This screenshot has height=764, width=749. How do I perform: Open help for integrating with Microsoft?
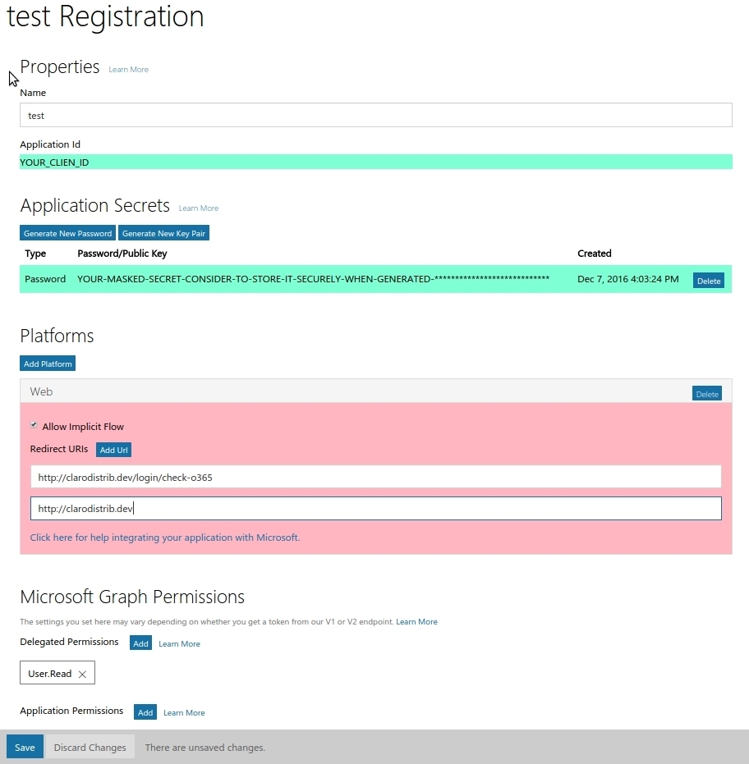pos(164,538)
